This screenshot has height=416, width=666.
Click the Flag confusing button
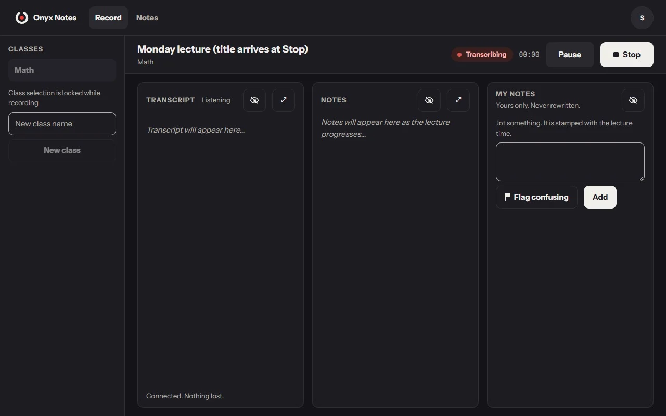coord(536,197)
